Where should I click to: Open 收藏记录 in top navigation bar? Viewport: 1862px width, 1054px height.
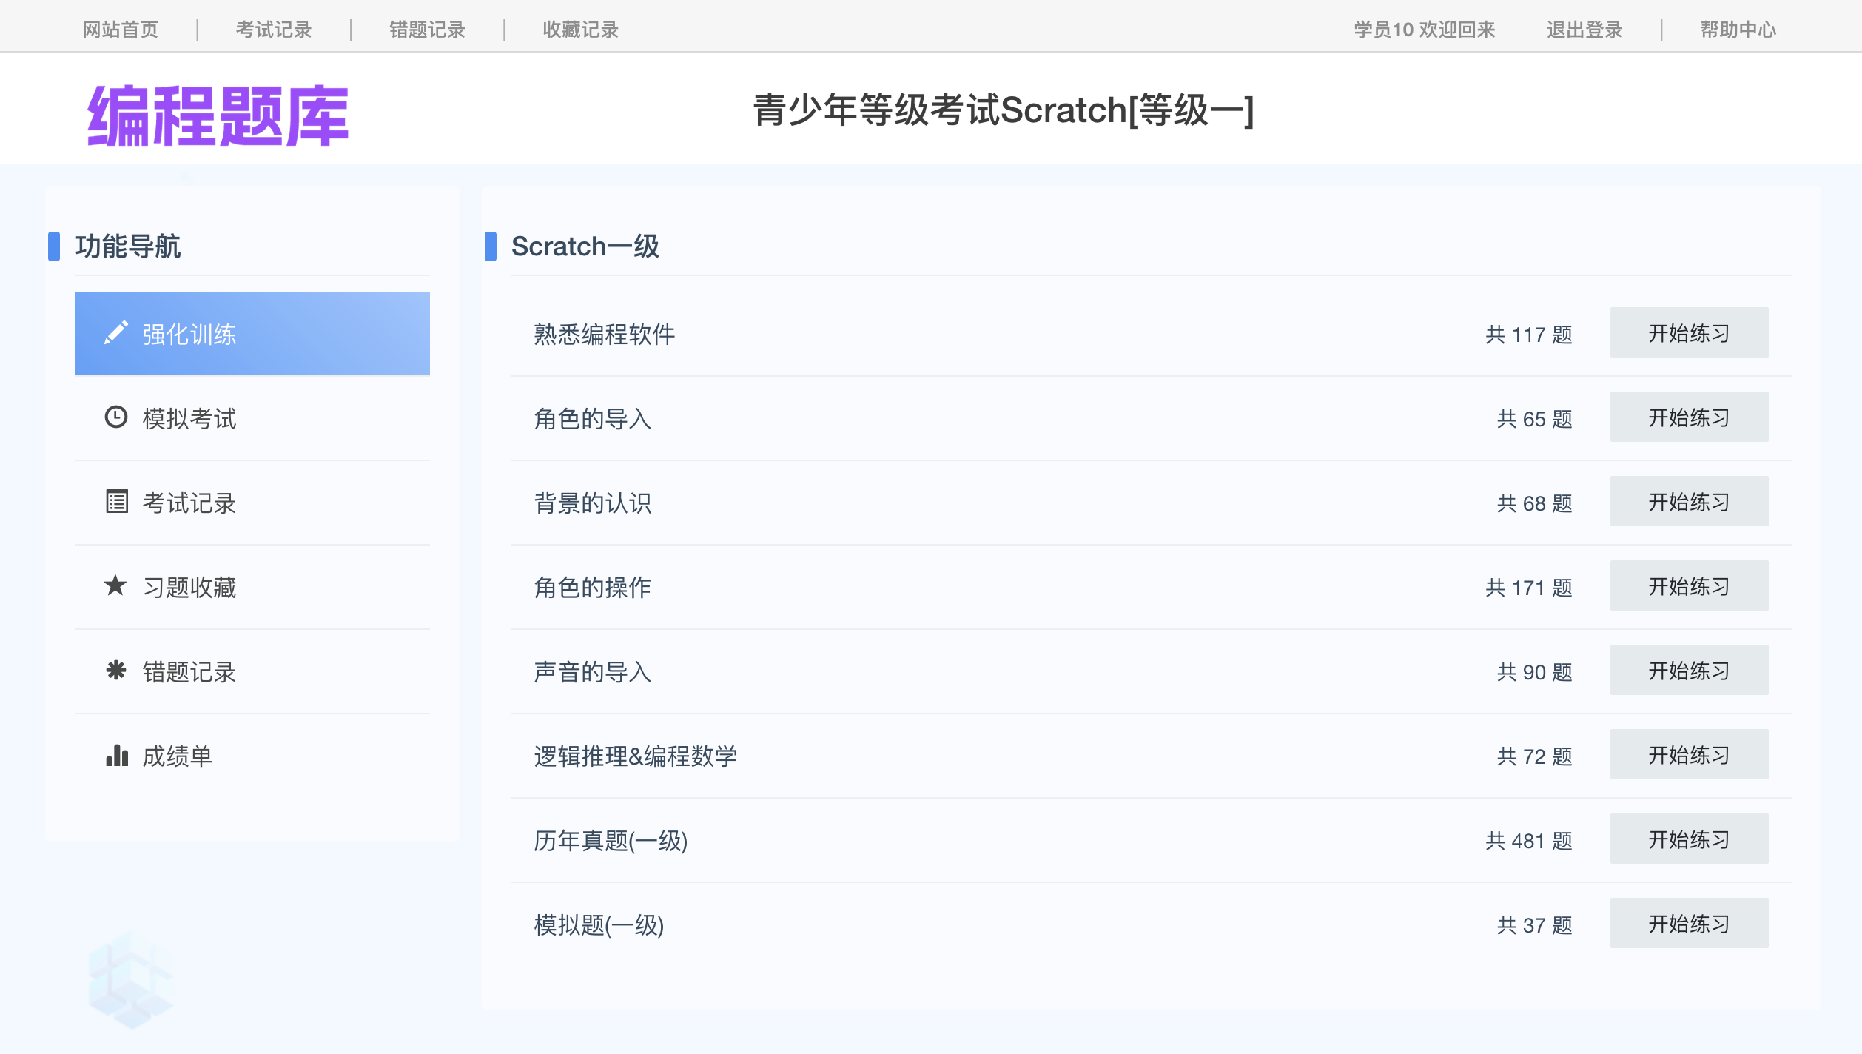[x=581, y=30]
